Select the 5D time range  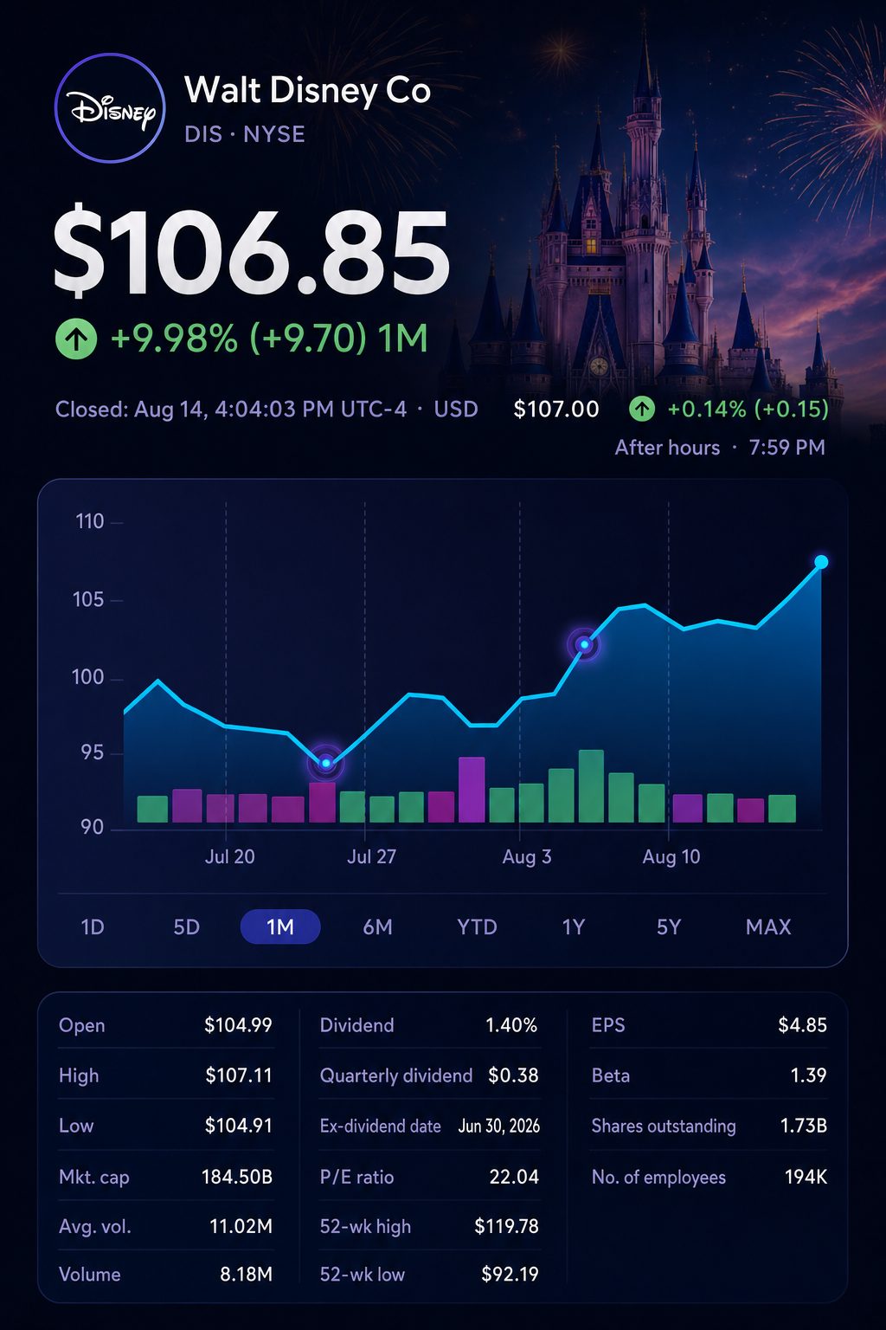point(186,927)
